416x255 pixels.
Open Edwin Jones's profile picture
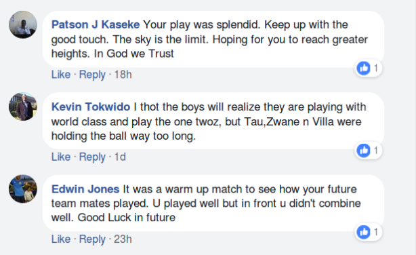tap(23, 189)
